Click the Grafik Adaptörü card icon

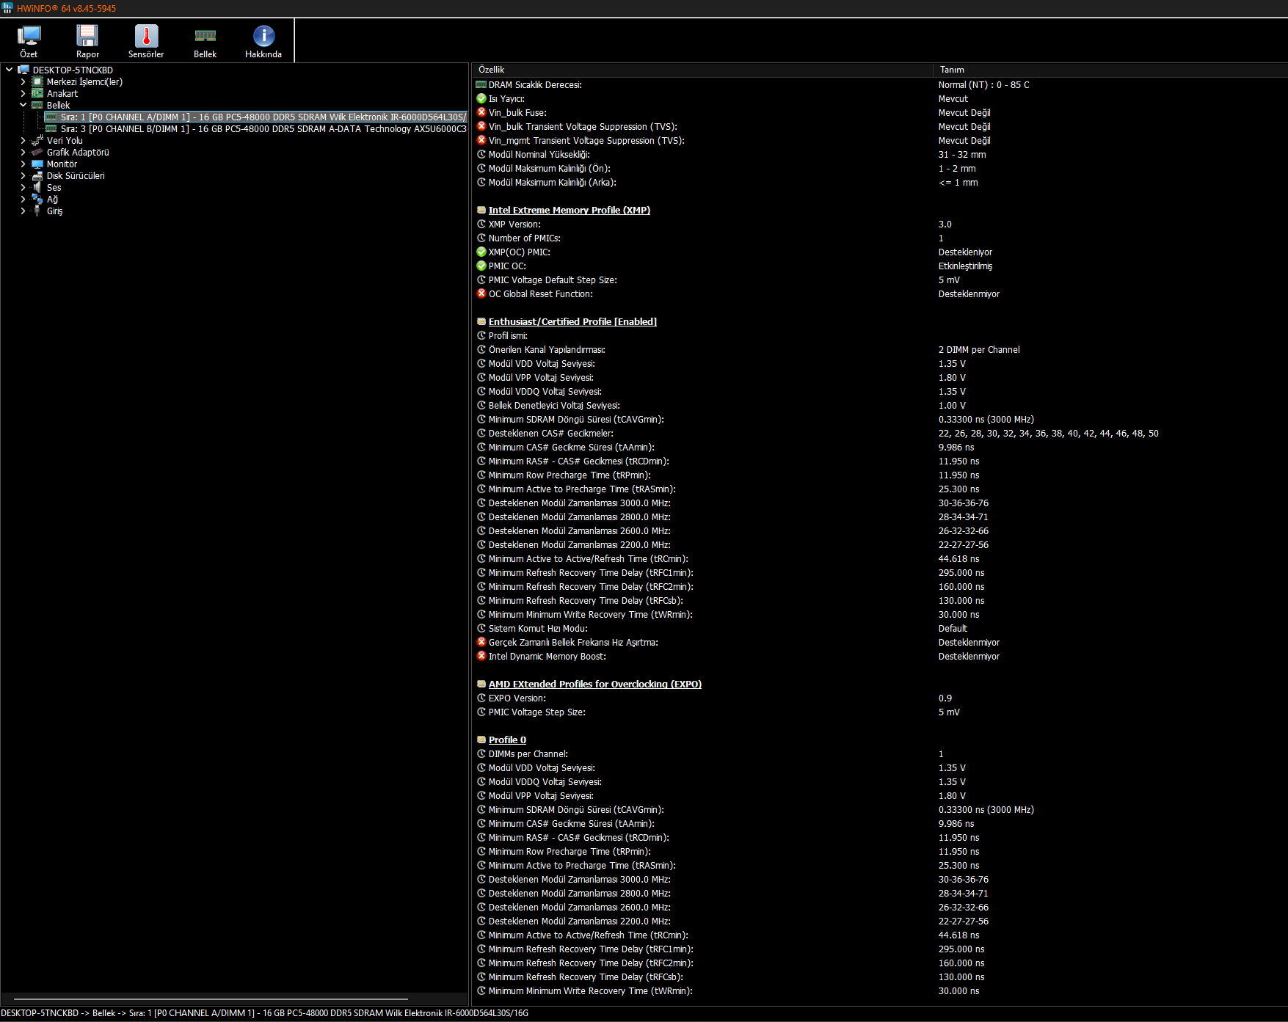(37, 153)
